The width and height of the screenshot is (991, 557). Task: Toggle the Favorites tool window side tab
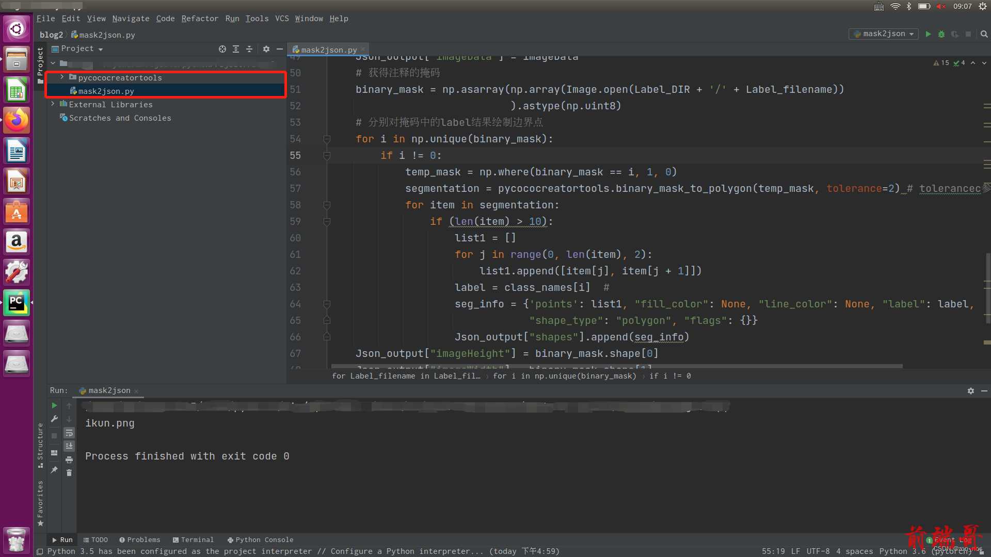[x=40, y=503]
